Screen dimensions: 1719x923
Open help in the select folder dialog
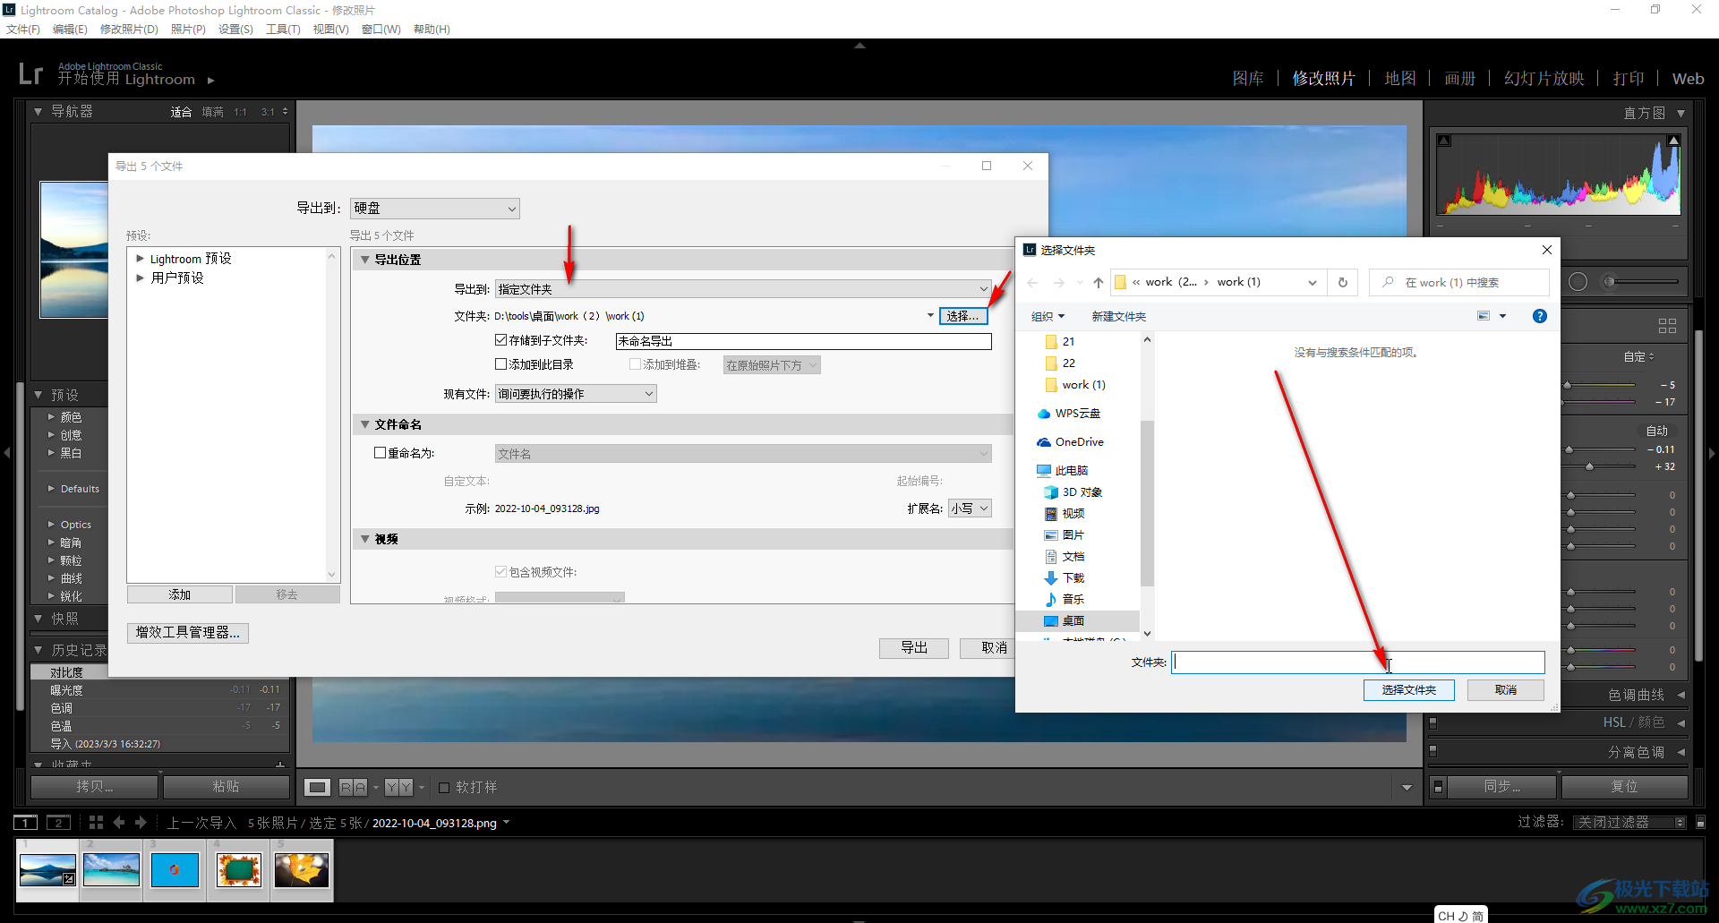tap(1540, 316)
